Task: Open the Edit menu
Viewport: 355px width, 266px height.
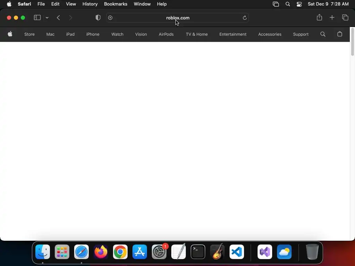Action: pyautogui.click(x=55, y=4)
